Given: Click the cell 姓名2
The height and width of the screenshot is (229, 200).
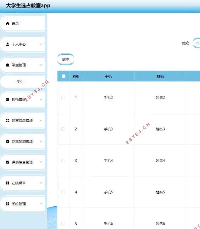Looking at the screenshot, I should [160, 98].
